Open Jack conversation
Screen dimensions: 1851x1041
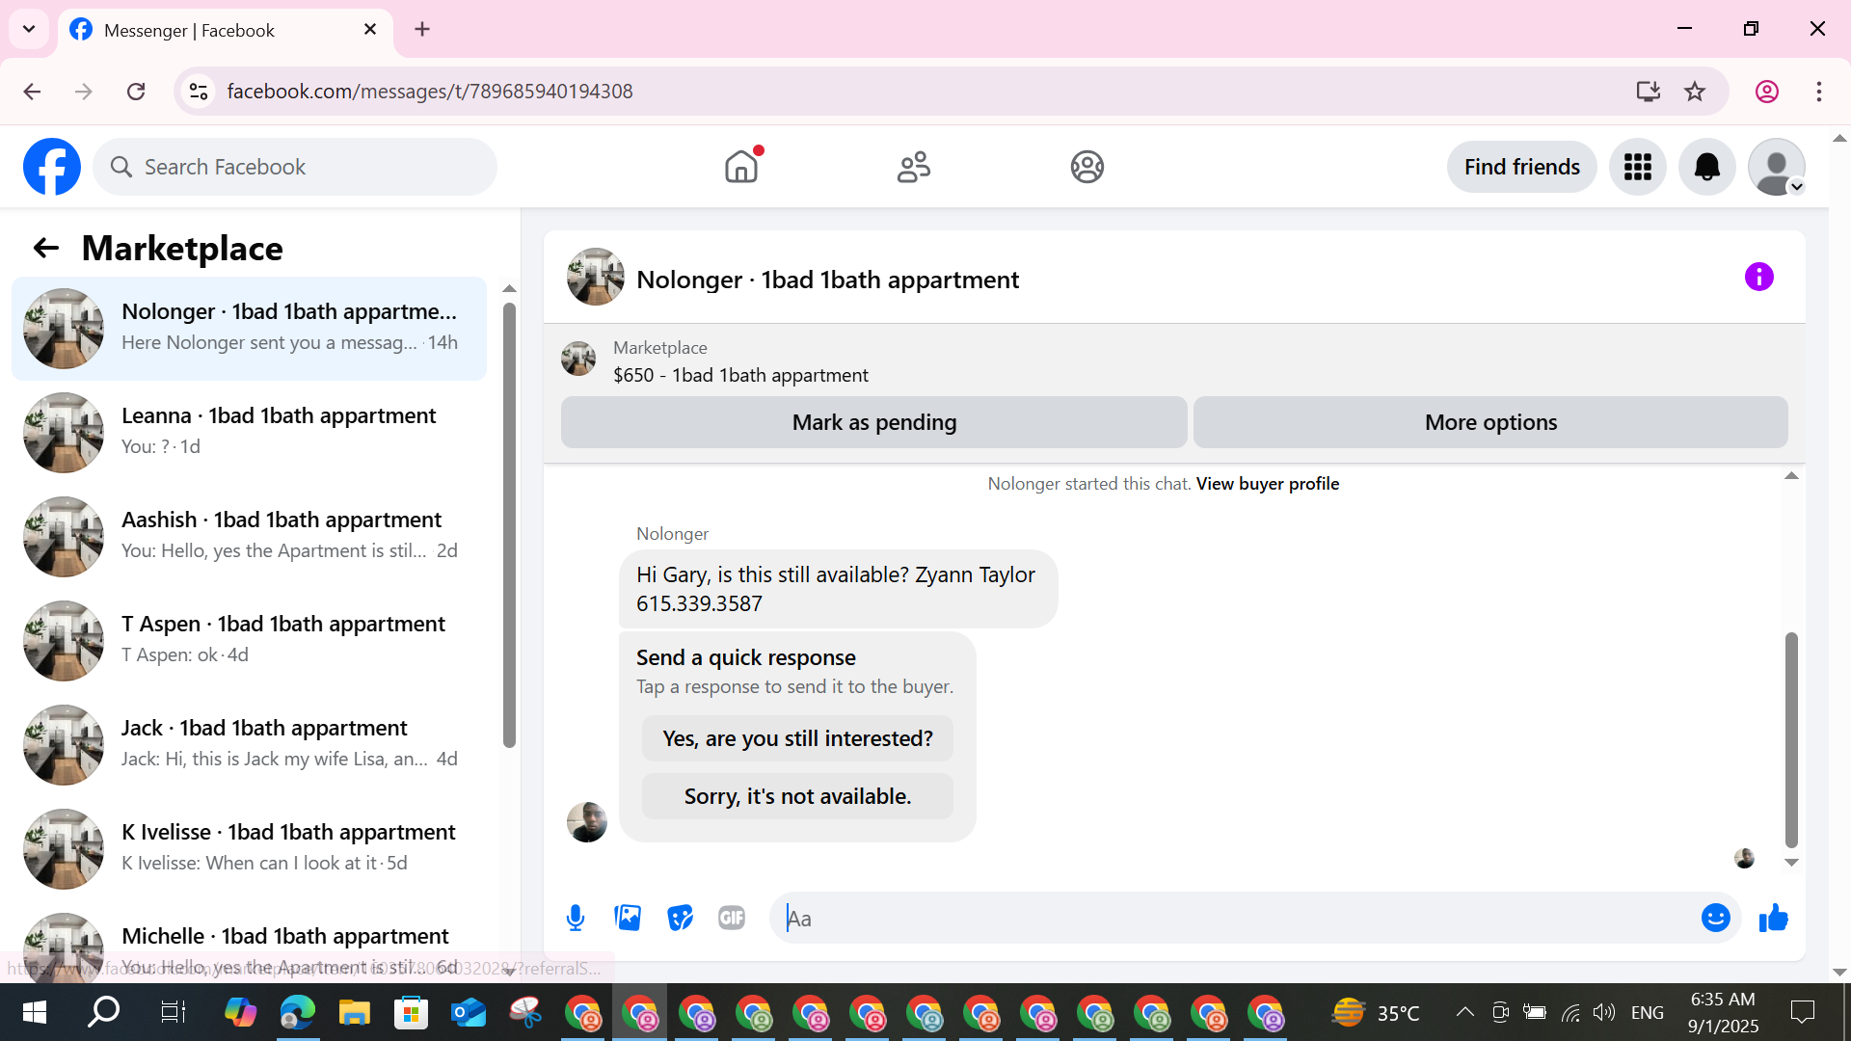pos(249,745)
